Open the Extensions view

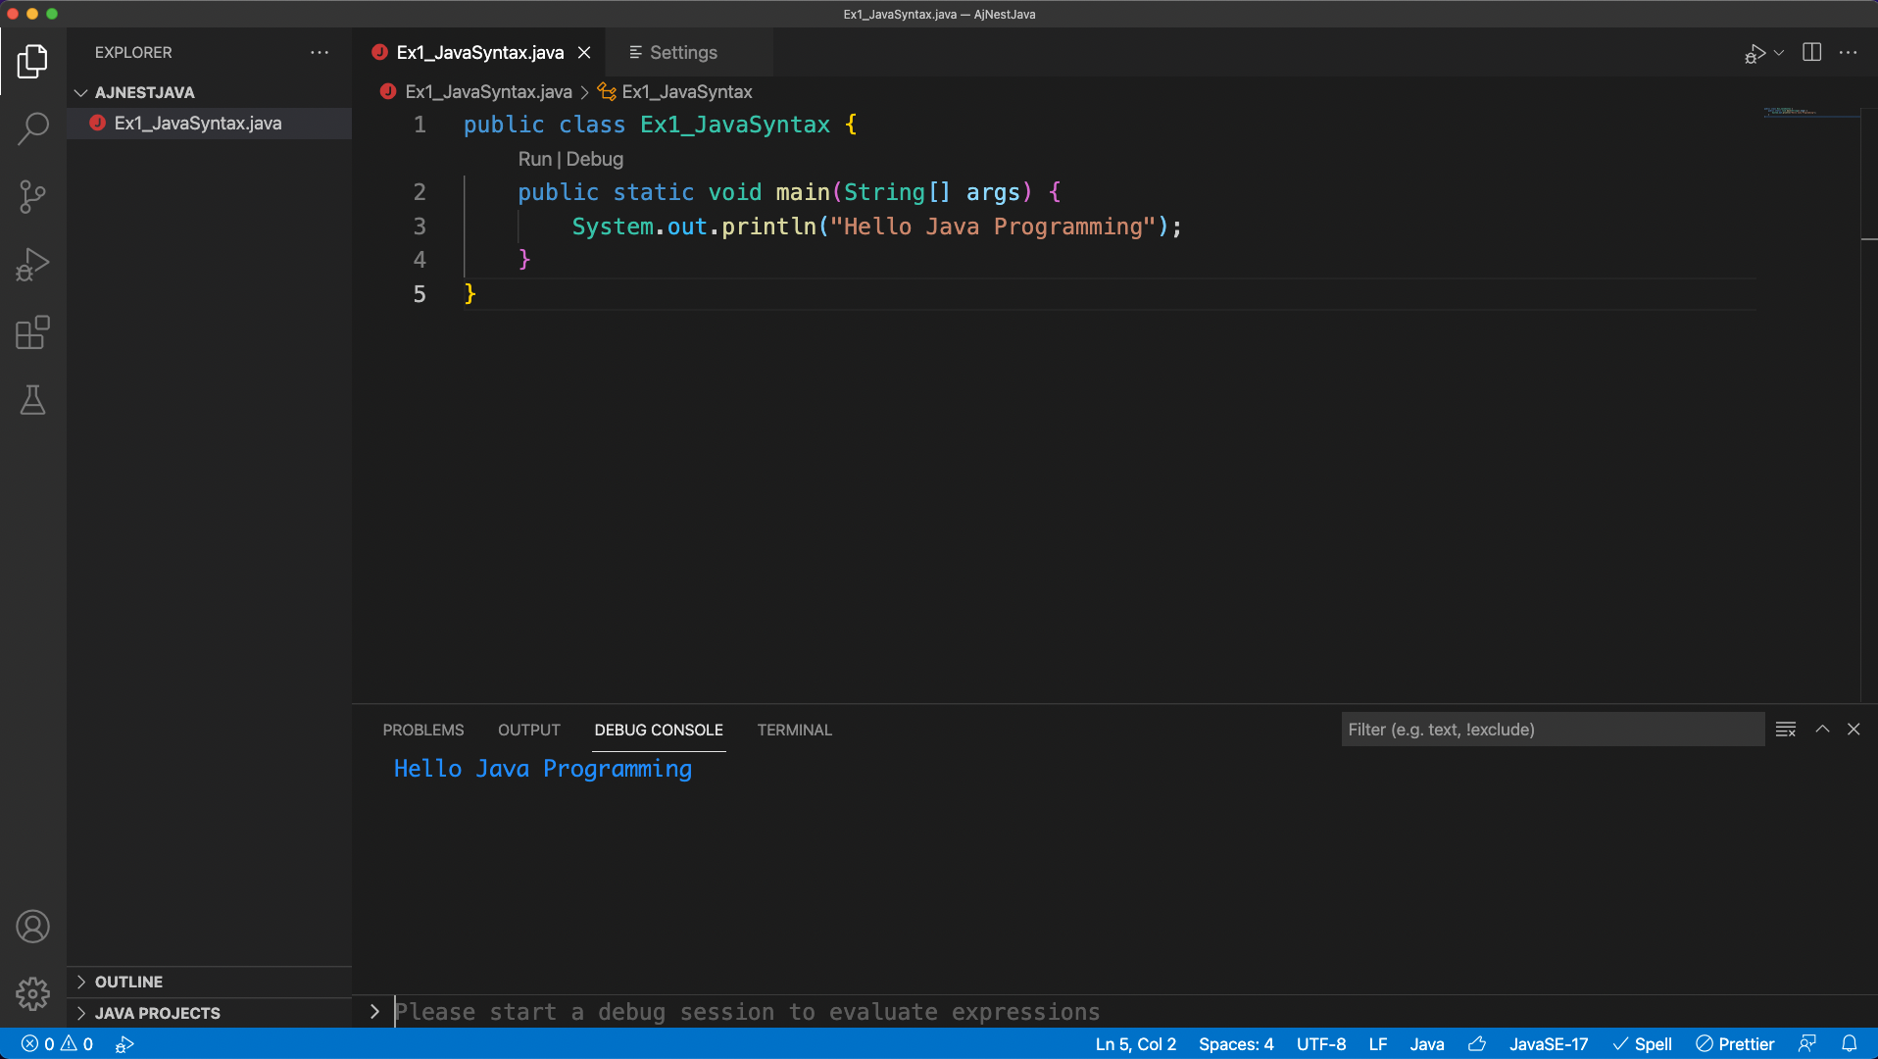point(32,332)
